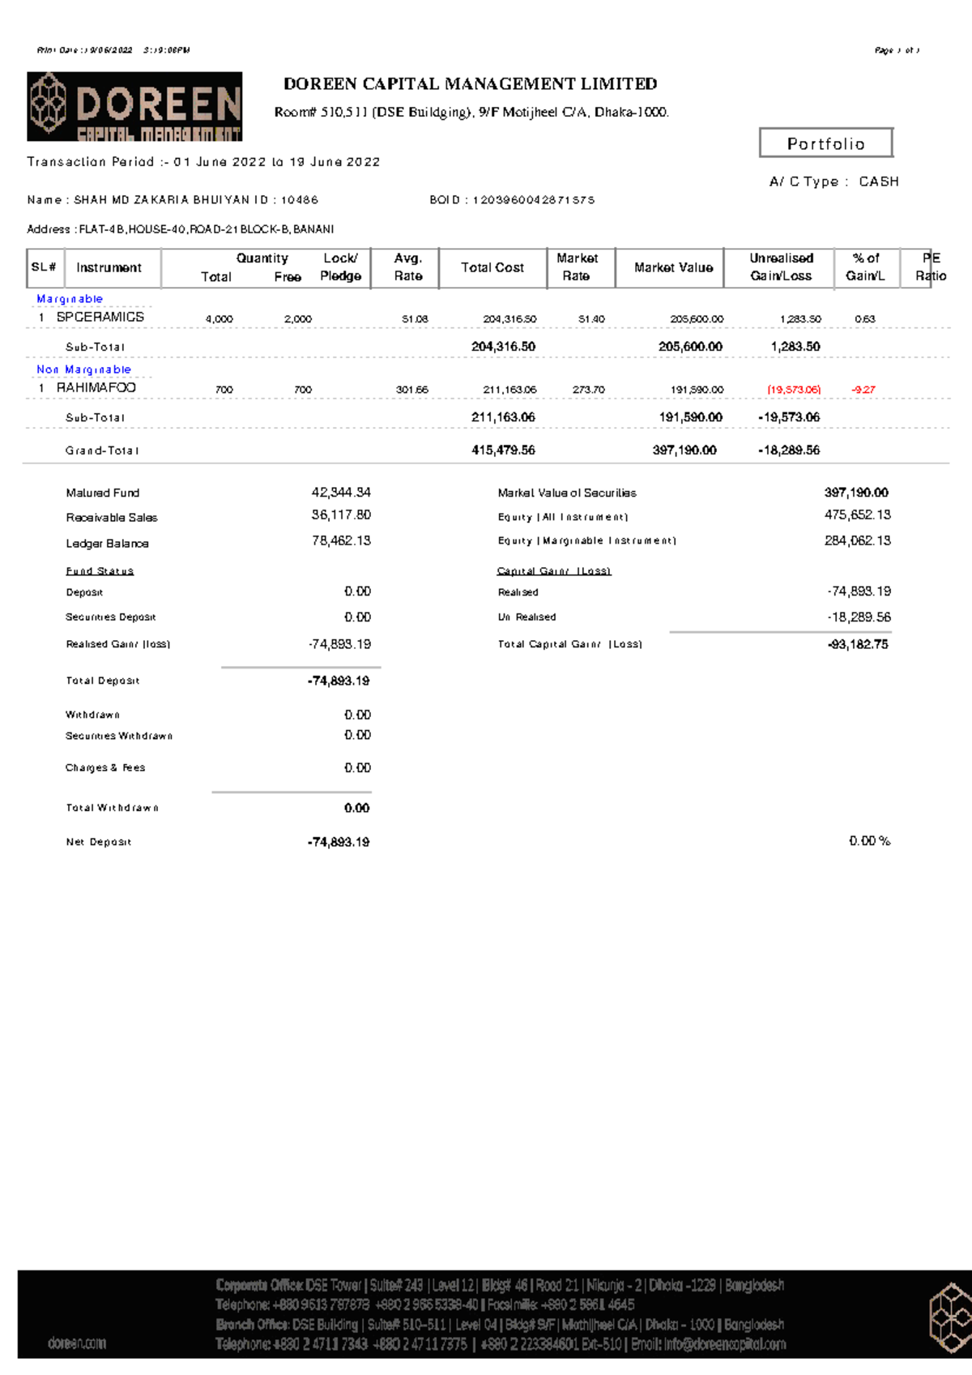The image size is (972, 1375).
Task: Click the Print Date text
Action: pos(113,50)
